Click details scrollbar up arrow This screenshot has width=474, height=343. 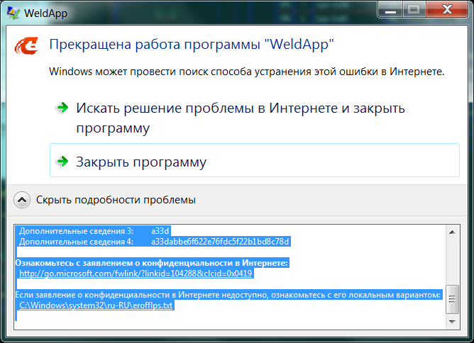coord(452,232)
